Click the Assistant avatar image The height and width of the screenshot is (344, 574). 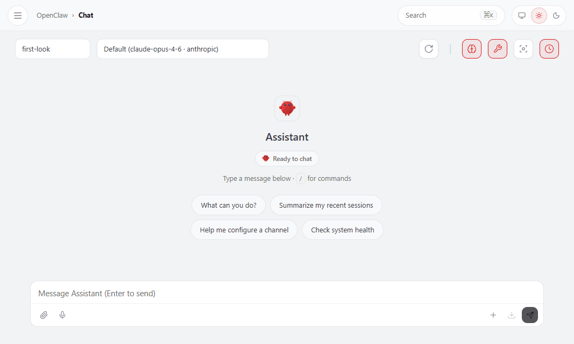pyautogui.click(x=287, y=108)
